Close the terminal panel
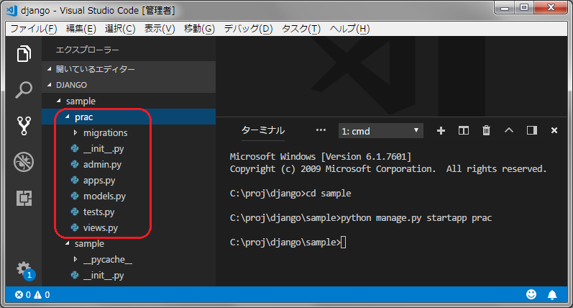The image size is (573, 308). [x=554, y=130]
